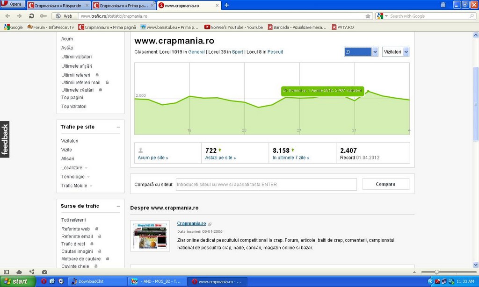Image resolution: width=479 pixels, height=287 pixels.
Task: Open the Acum pe site link
Action: pos(153,158)
